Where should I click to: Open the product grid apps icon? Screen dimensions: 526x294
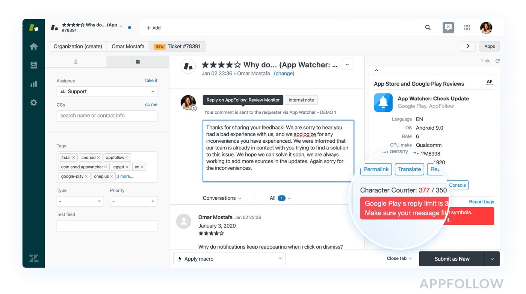(x=467, y=27)
